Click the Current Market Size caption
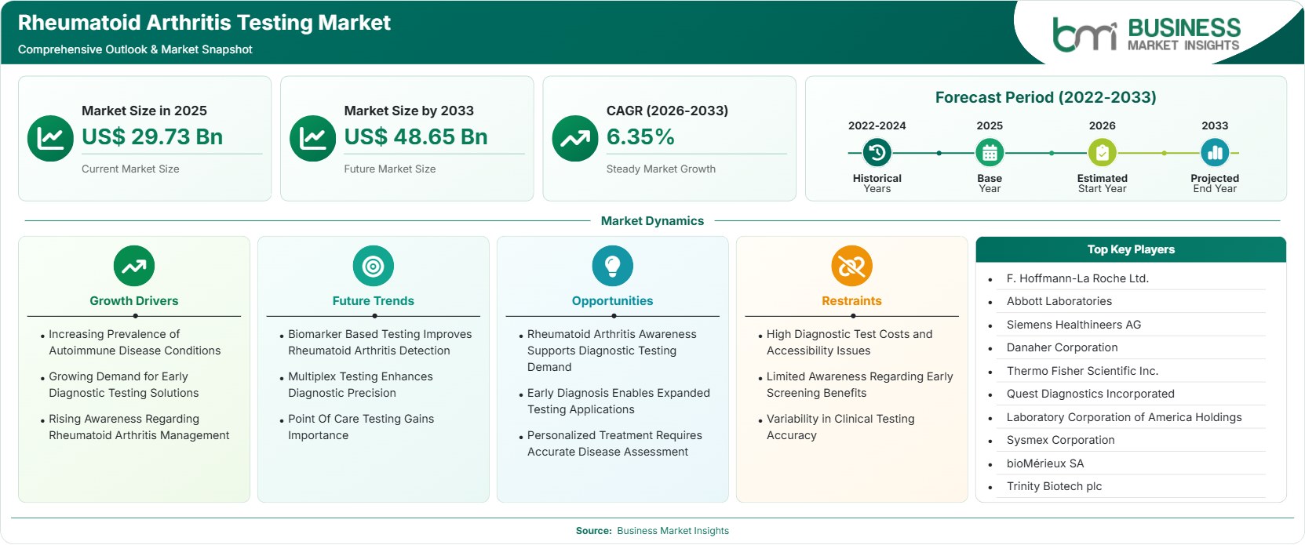 point(130,169)
